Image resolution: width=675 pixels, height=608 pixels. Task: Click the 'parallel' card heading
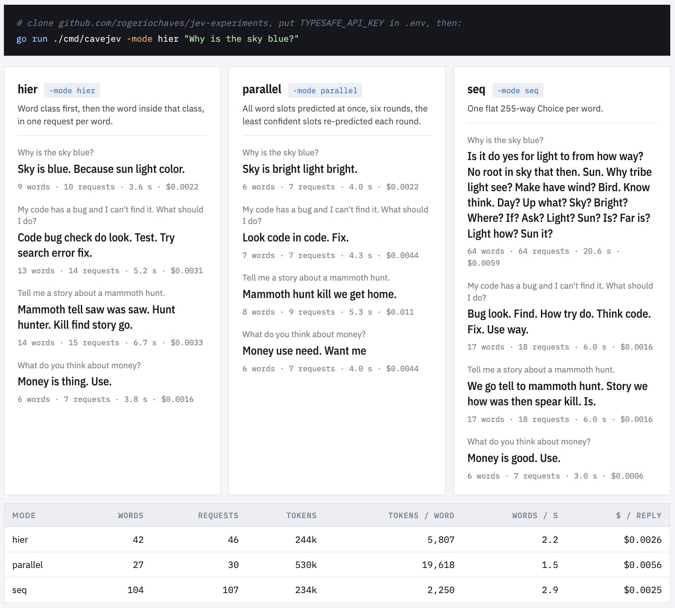click(262, 89)
